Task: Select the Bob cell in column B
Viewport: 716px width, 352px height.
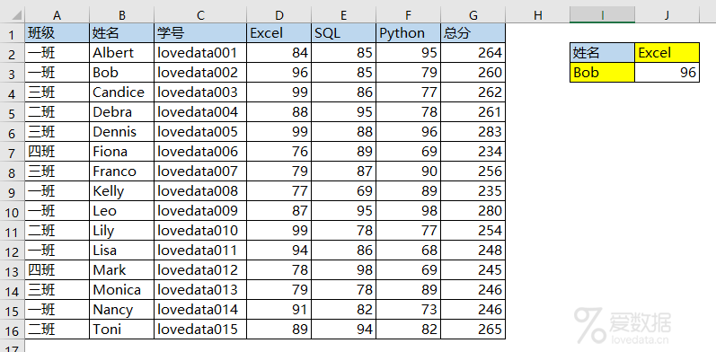Action: [122, 73]
